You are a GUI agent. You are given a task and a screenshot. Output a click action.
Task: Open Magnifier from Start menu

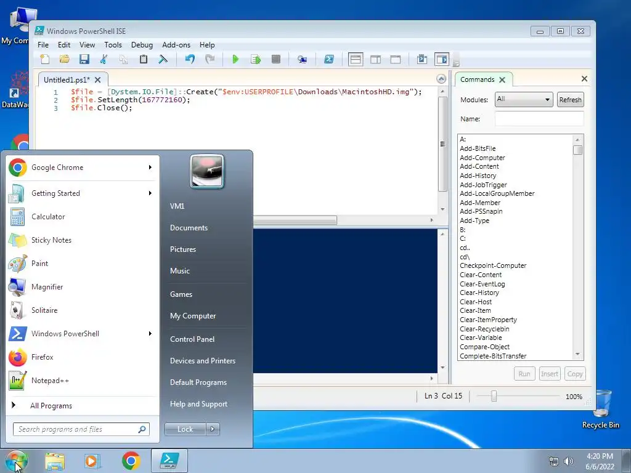82,287
